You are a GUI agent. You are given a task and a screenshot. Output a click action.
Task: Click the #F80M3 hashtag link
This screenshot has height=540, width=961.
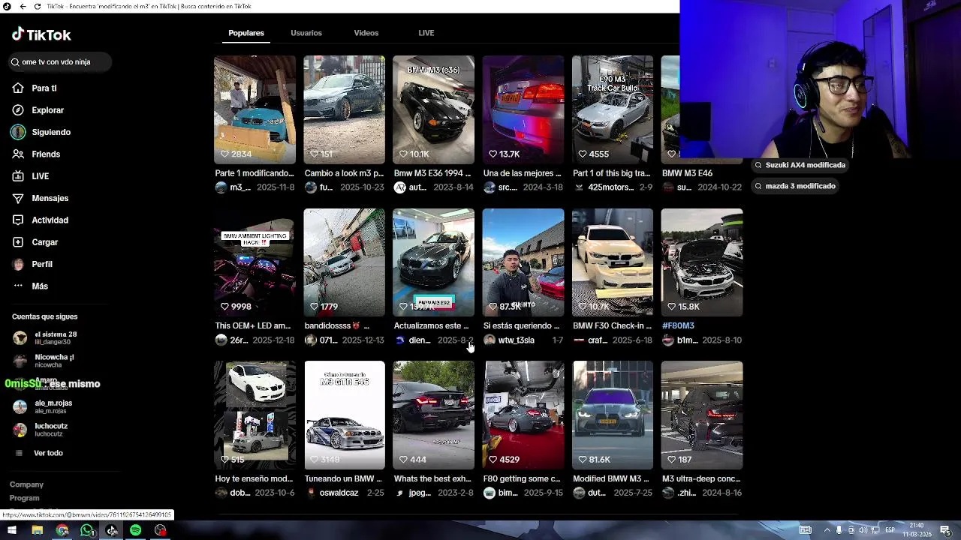678,325
